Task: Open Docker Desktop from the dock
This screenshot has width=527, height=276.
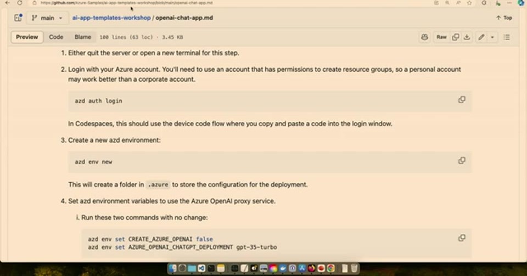Action: pyautogui.click(x=283, y=268)
